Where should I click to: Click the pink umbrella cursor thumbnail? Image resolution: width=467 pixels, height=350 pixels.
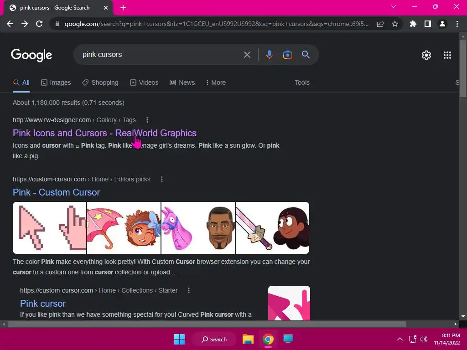click(124, 228)
